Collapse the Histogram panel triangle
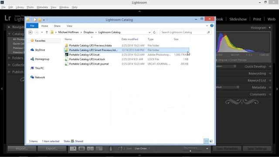Screen dimensions: 279x157 click(270, 27)
